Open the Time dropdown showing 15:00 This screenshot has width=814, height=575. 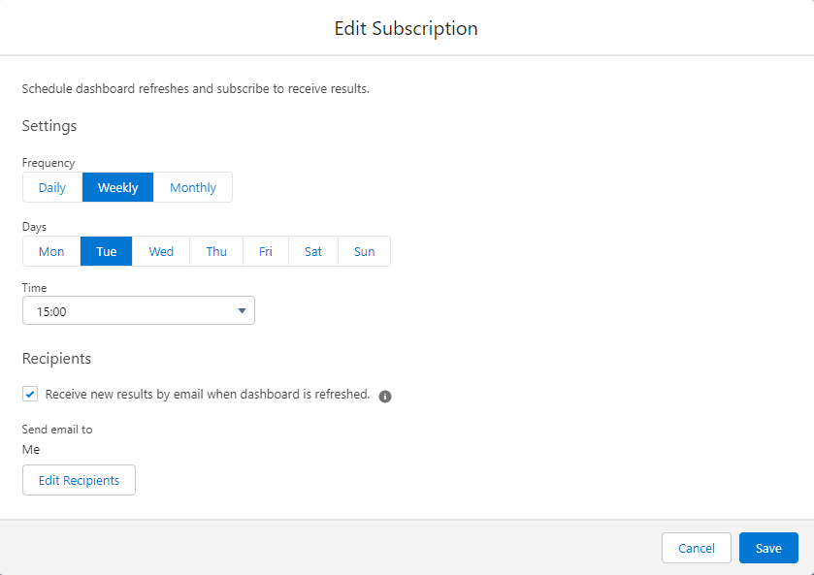138,311
